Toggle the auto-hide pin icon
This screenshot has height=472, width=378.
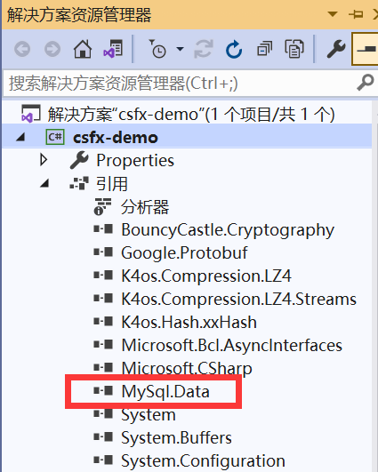[x=356, y=14]
